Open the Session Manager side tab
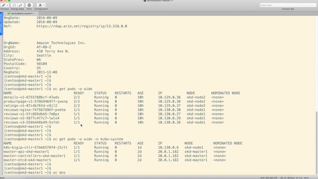318x179 pixels. [x=1, y=23]
